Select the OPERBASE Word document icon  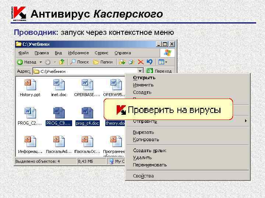[x=87, y=85]
